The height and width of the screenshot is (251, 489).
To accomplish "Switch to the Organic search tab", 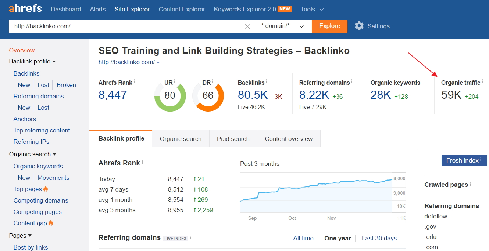I will [x=181, y=138].
